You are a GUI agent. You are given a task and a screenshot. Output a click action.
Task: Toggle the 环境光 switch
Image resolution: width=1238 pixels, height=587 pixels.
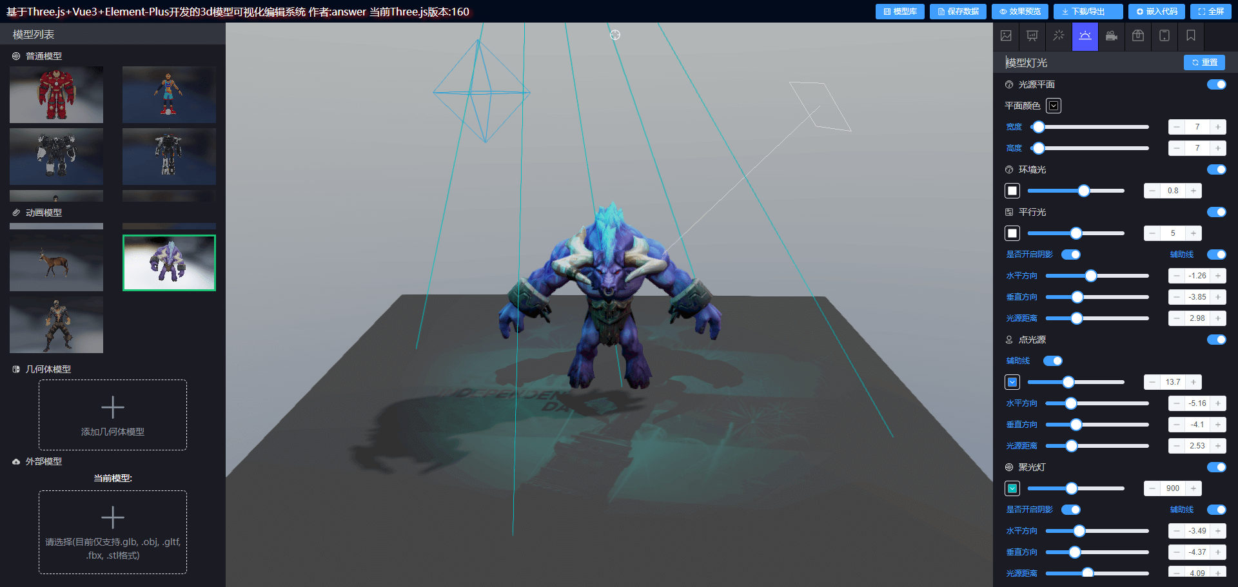point(1216,169)
